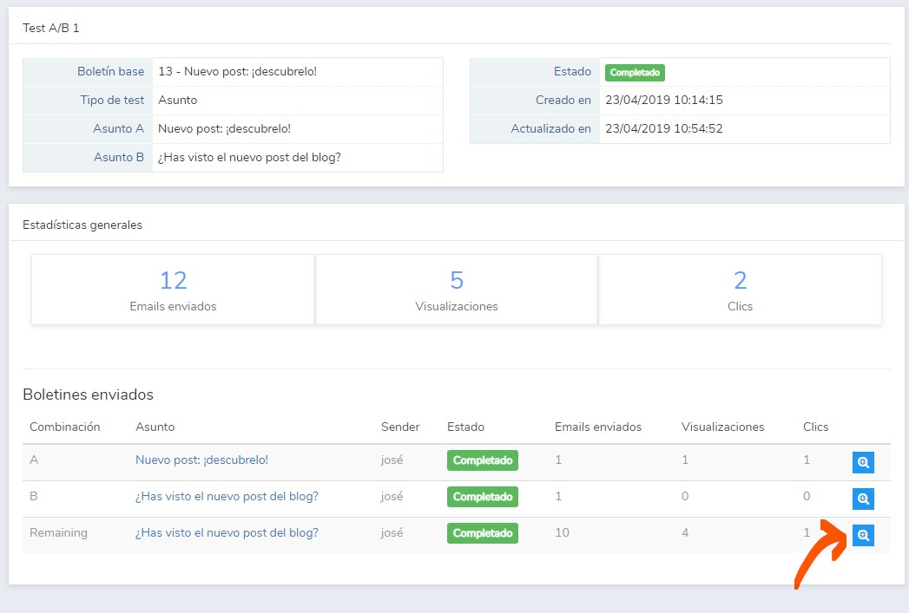Click 'Estadísticas generales' heading
This screenshot has width=909, height=613.
[82, 225]
